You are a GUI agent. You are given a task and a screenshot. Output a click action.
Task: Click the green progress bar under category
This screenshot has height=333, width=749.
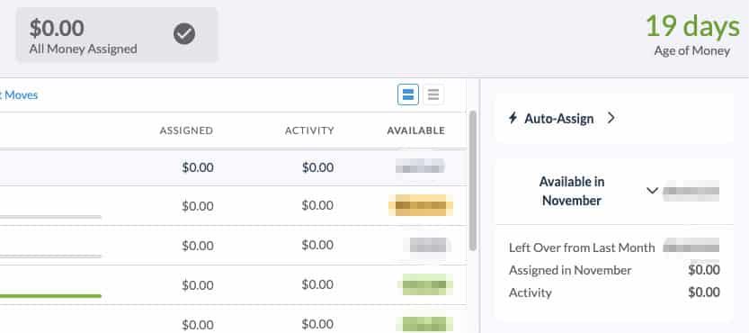click(x=50, y=296)
